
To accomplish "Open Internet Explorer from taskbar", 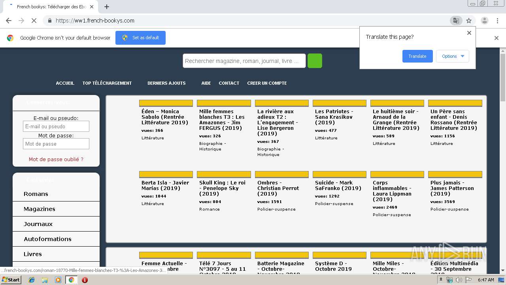I will 32,280.
